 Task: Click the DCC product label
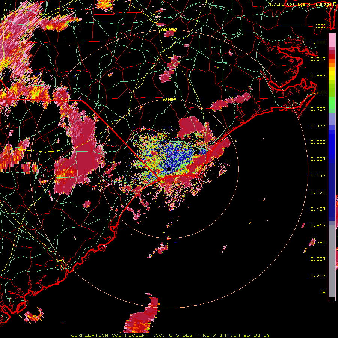[330, 23]
